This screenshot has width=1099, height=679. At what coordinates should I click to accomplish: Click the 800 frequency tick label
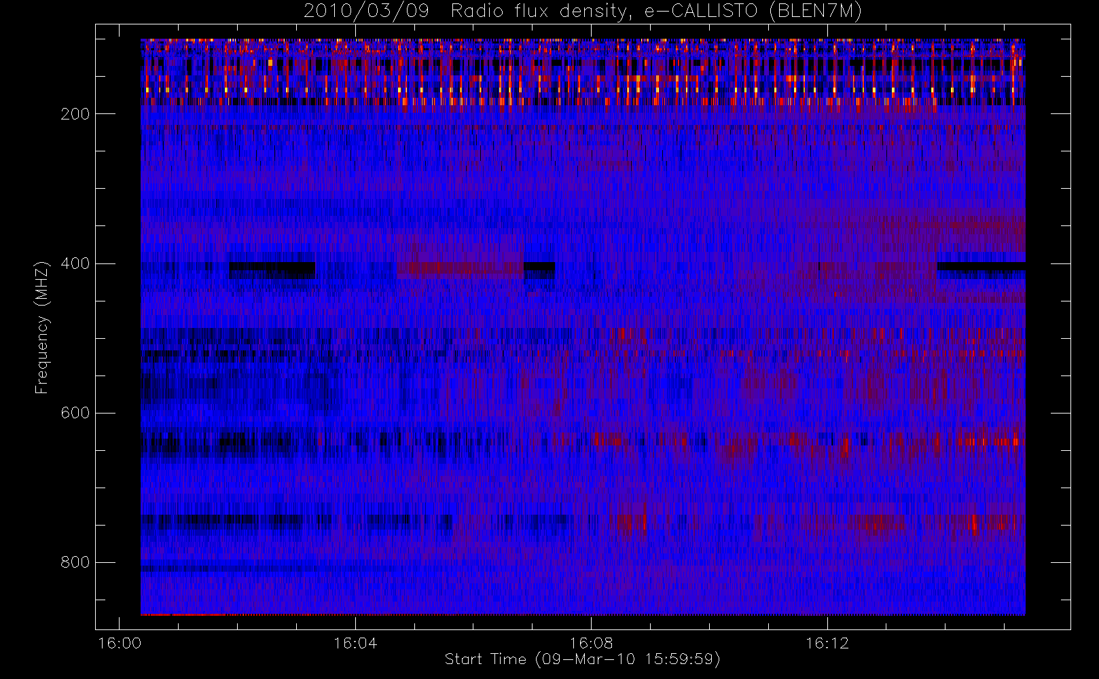pyautogui.click(x=75, y=562)
